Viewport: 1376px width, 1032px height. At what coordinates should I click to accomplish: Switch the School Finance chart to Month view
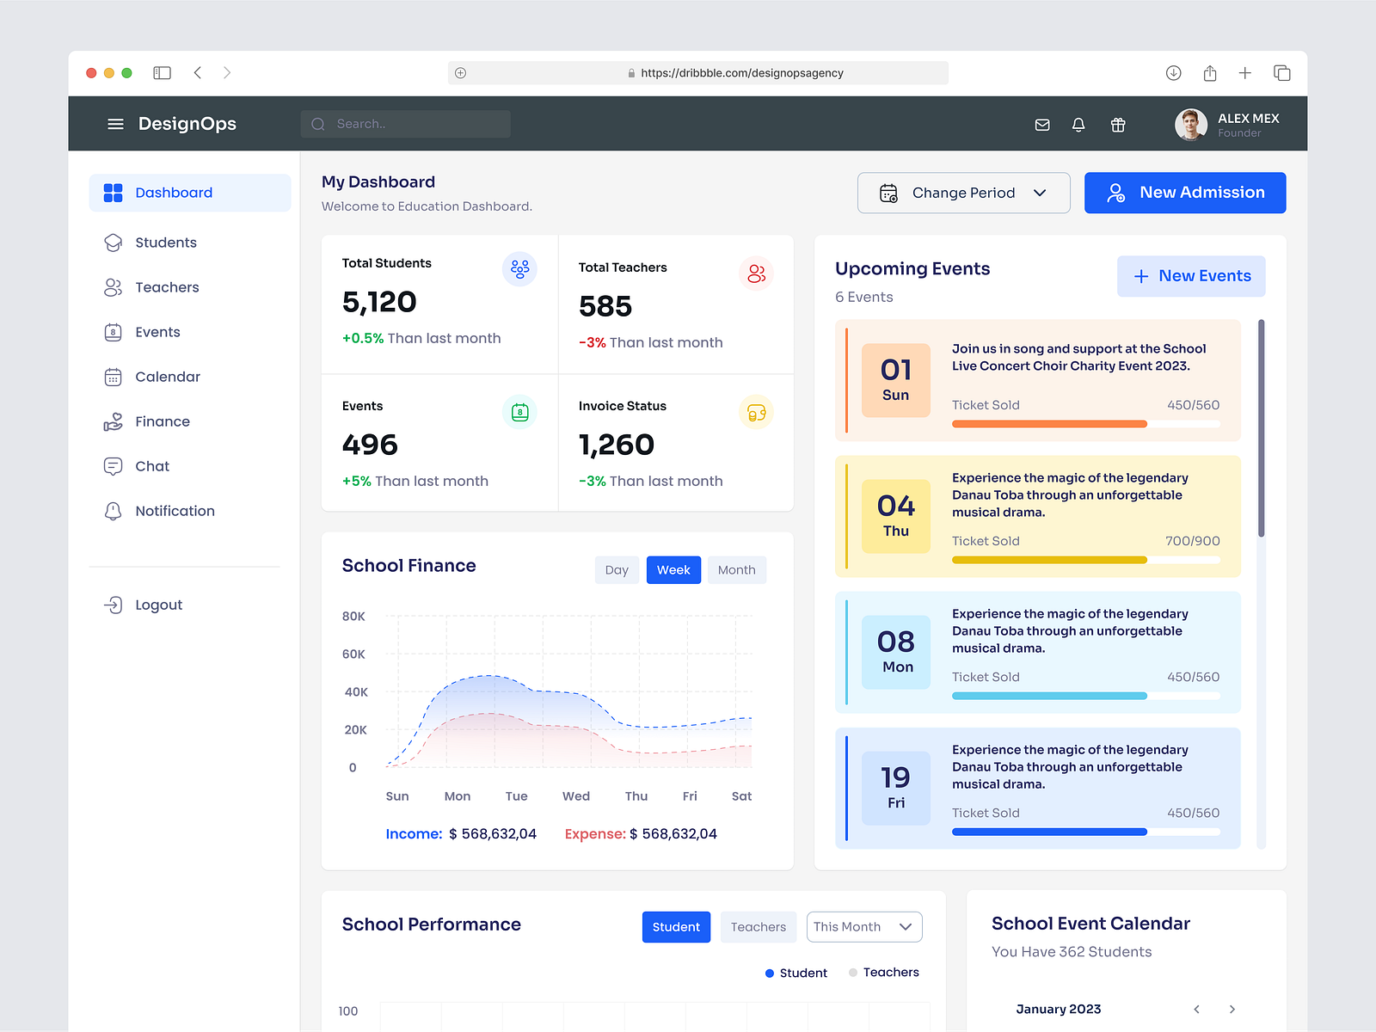tap(736, 569)
